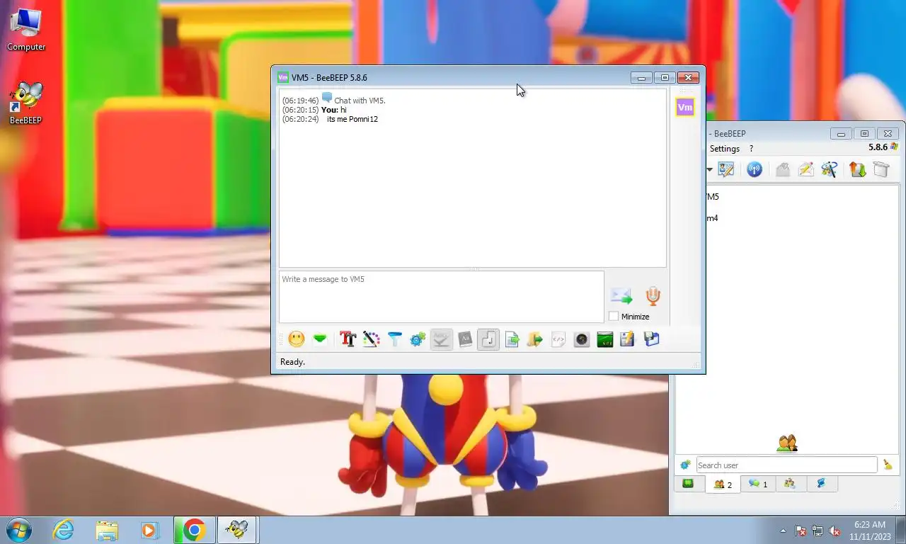Click inside the Search user field

(786, 465)
